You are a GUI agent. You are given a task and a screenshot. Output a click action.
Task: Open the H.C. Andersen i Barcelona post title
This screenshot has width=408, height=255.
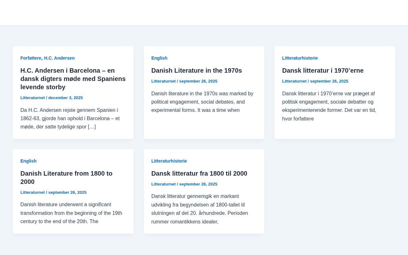pos(73,79)
